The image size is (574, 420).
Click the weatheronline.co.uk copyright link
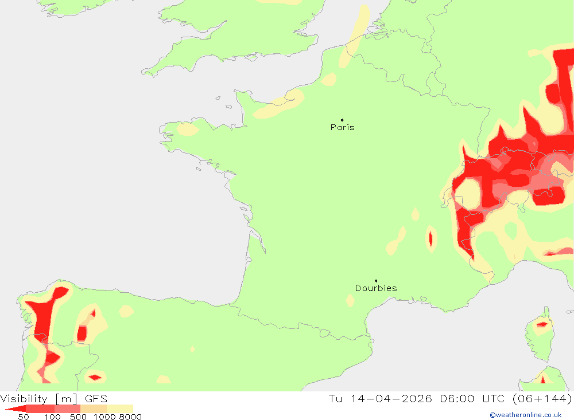click(x=526, y=415)
